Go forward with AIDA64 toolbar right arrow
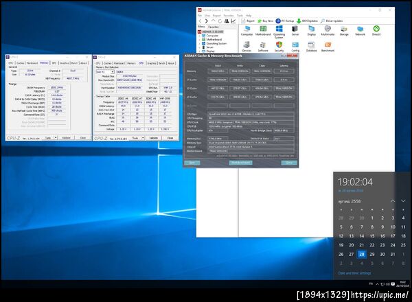This screenshot has width=412, height=302. pyautogui.click(x=207, y=21)
